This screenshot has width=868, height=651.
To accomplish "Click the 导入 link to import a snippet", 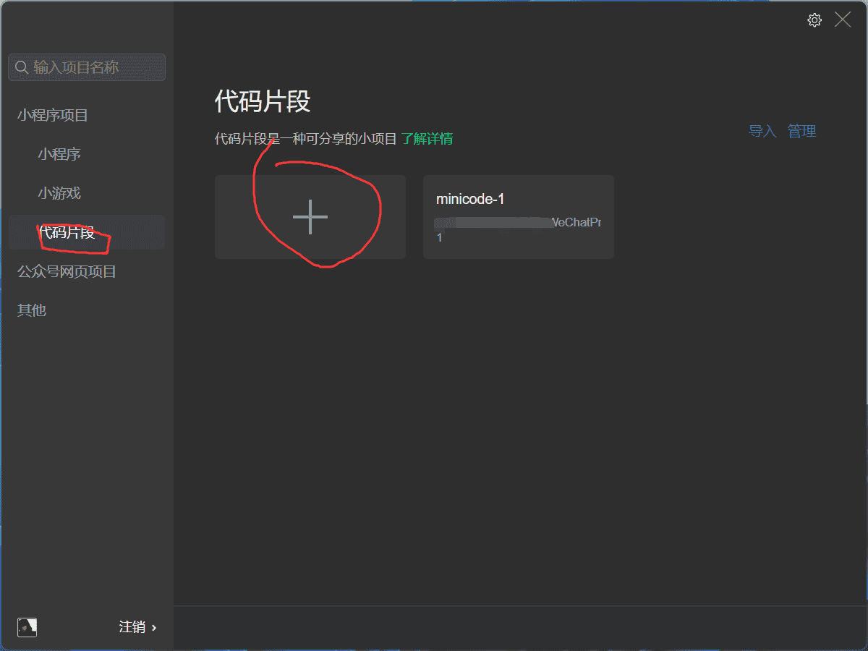I will click(x=762, y=131).
